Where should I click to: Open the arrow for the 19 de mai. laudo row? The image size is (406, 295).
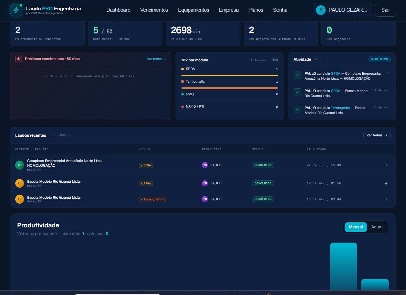tap(386, 183)
